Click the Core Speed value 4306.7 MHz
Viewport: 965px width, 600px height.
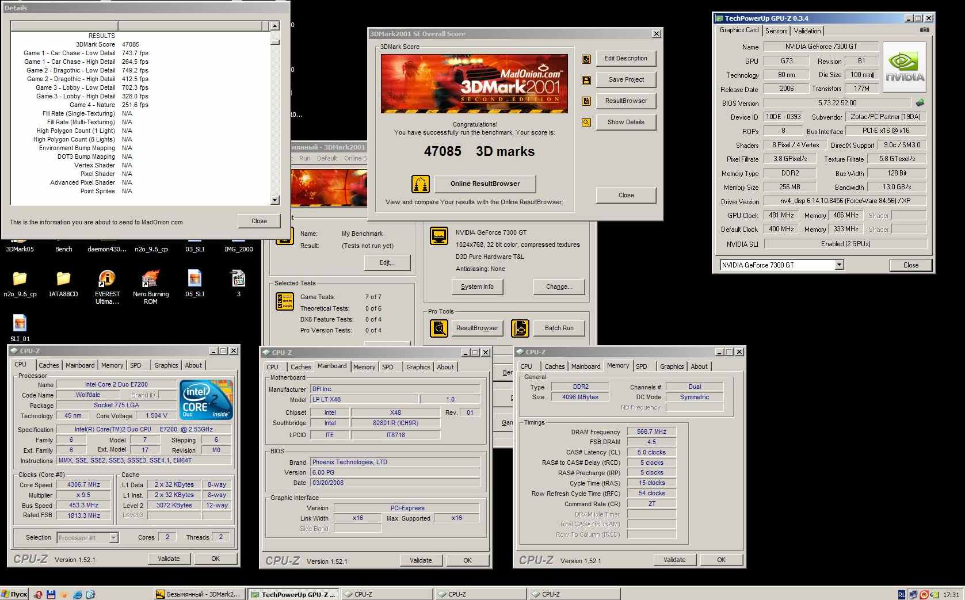pos(84,485)
